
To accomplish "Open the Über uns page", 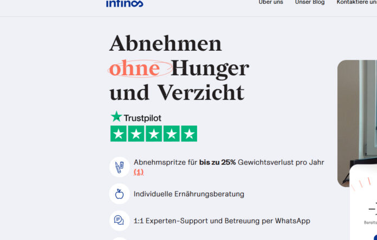I will 271,2.
